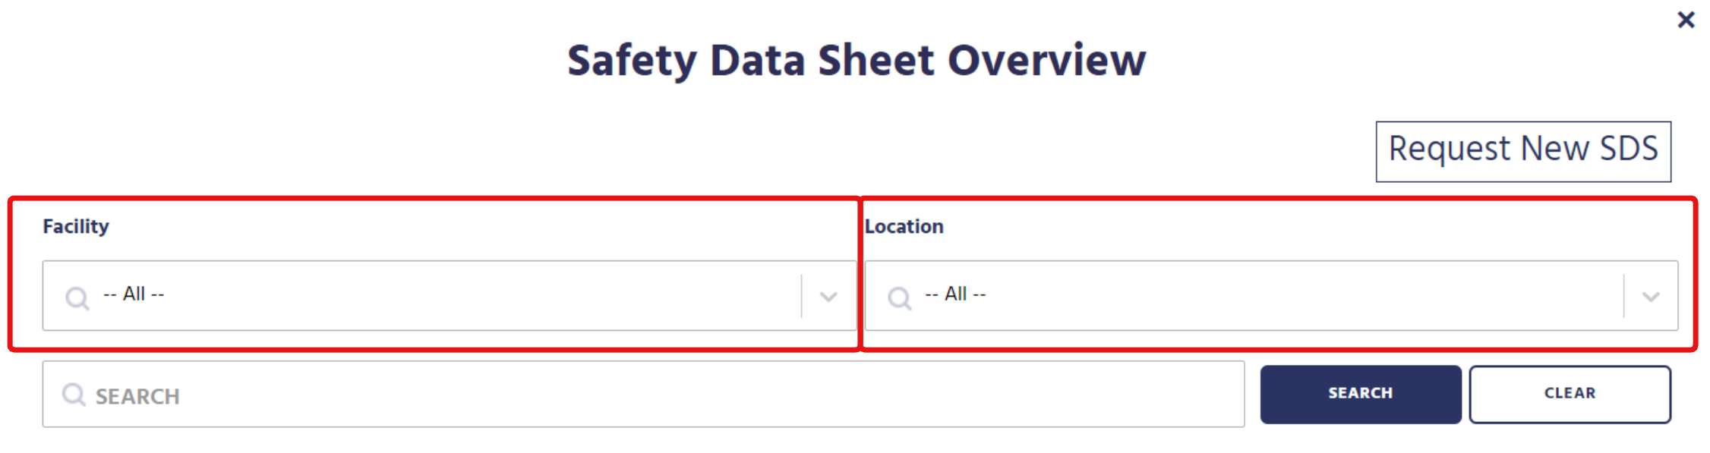The height and width of the screenshot is (453, 1710).
Task: Click the "-- All --" value under Facility
Action: pos(134,294)
